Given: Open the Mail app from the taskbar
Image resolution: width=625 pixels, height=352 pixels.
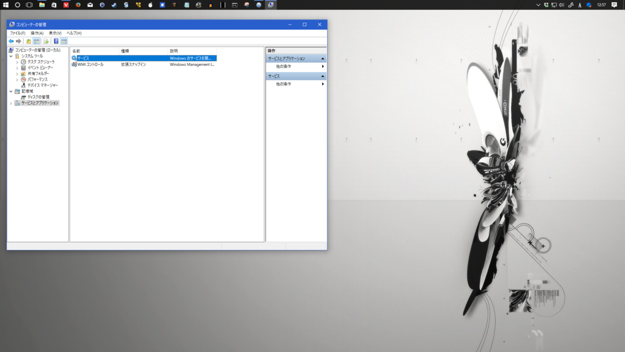Looking at the screenshot, I should pos(90,5).
